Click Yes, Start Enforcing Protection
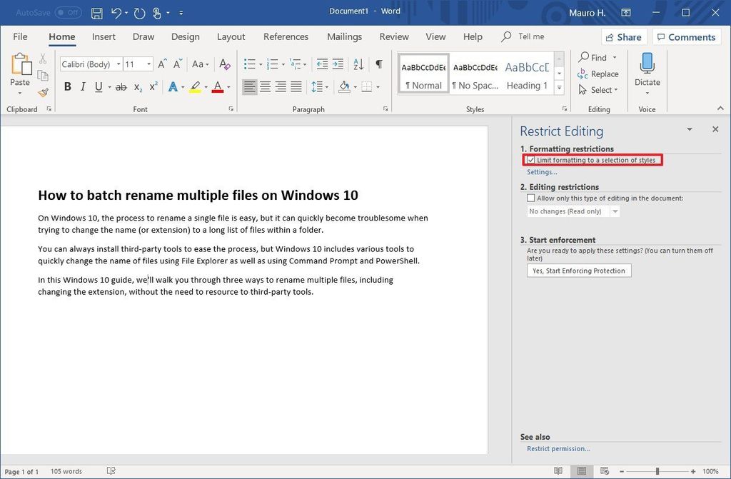 (x=578, y=271)
